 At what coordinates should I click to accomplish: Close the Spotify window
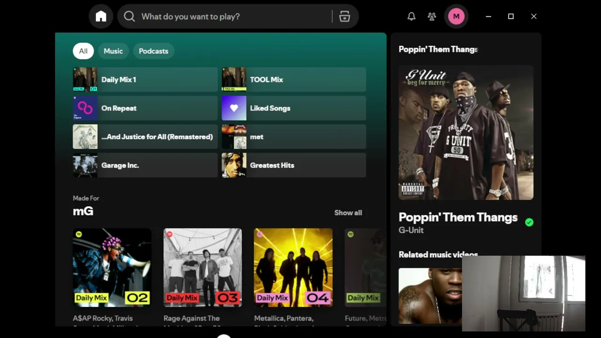[534, 16]
